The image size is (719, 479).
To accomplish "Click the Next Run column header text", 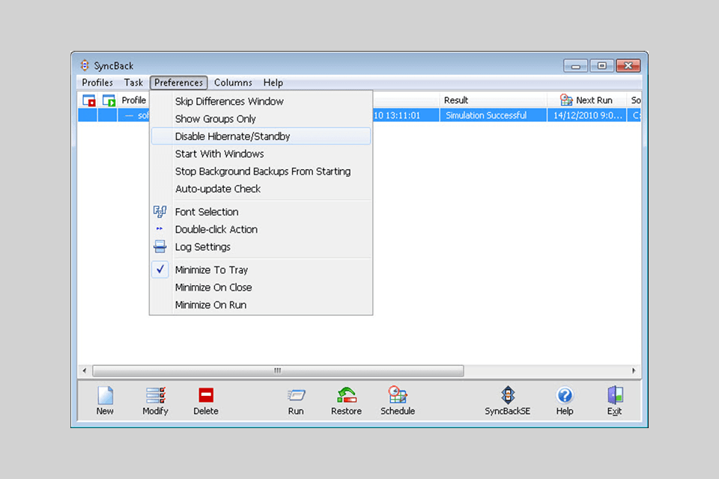I will click(594, 100).
